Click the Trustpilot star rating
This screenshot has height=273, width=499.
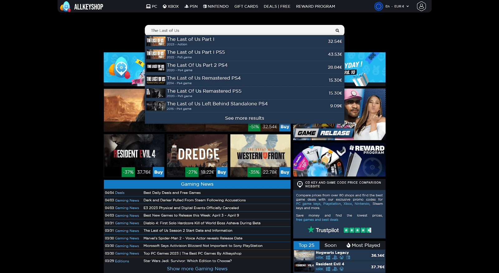(357, 230)
